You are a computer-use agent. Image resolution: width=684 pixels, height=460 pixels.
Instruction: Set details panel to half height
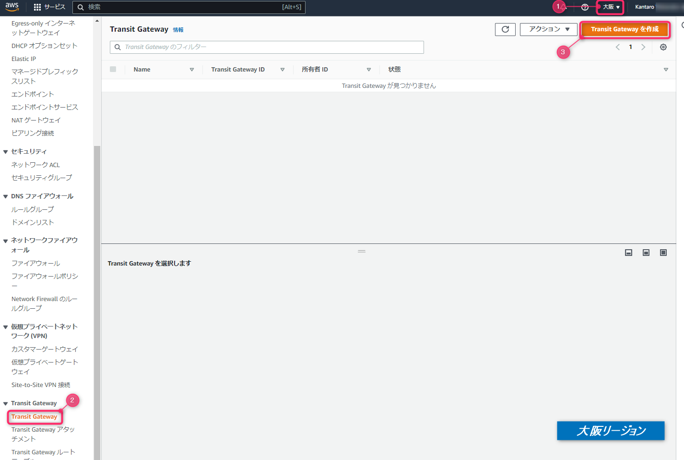[x=646, y=253]
